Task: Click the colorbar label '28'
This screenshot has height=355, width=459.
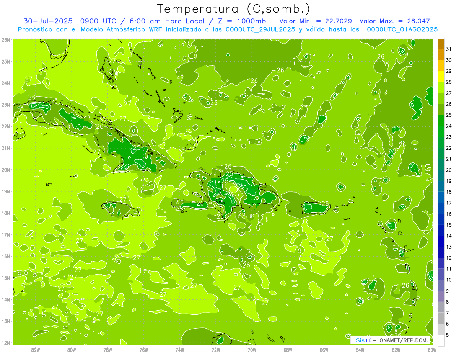Action: pyautogui.click(x=449, y=82)
